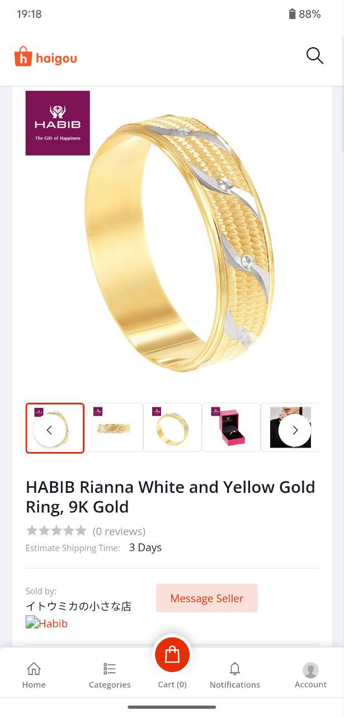Select the pink gift box thumbnail
This screenshot has width=344, height=717.
pyautogui.click(x=231, y=427)
